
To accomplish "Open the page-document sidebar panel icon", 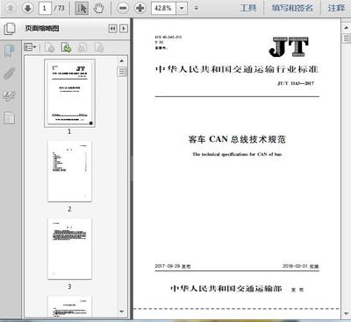I will pos(9,118).
